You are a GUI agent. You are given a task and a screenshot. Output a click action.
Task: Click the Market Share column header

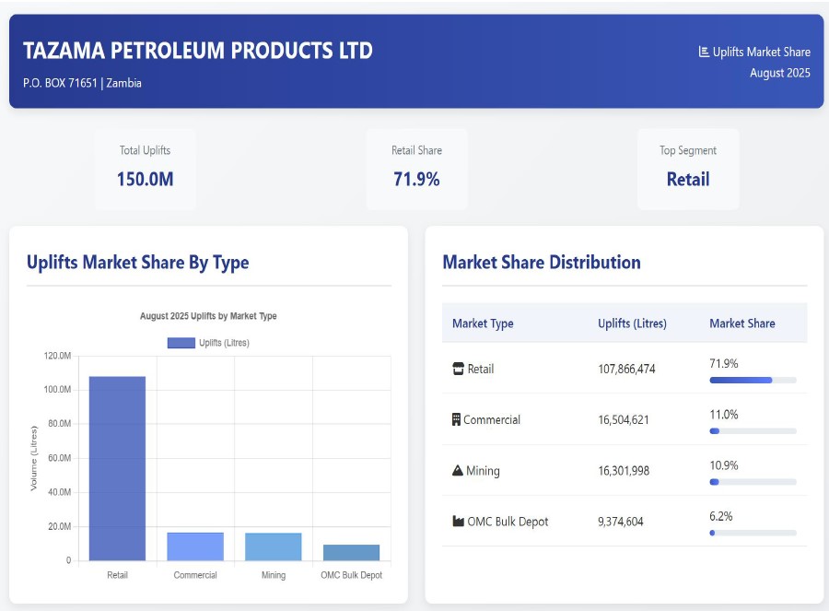pyautogui.click(x=741, y=323)
